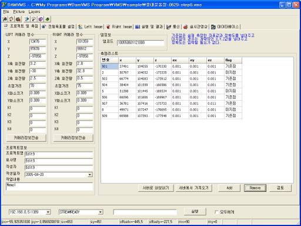Click the purple diamond toolbar icon
The height and width of the screenshot is (226, 301).
coord(41,19)
